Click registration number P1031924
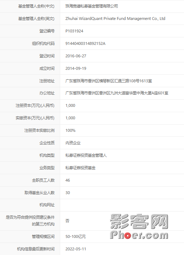 (x=74, y=31)
